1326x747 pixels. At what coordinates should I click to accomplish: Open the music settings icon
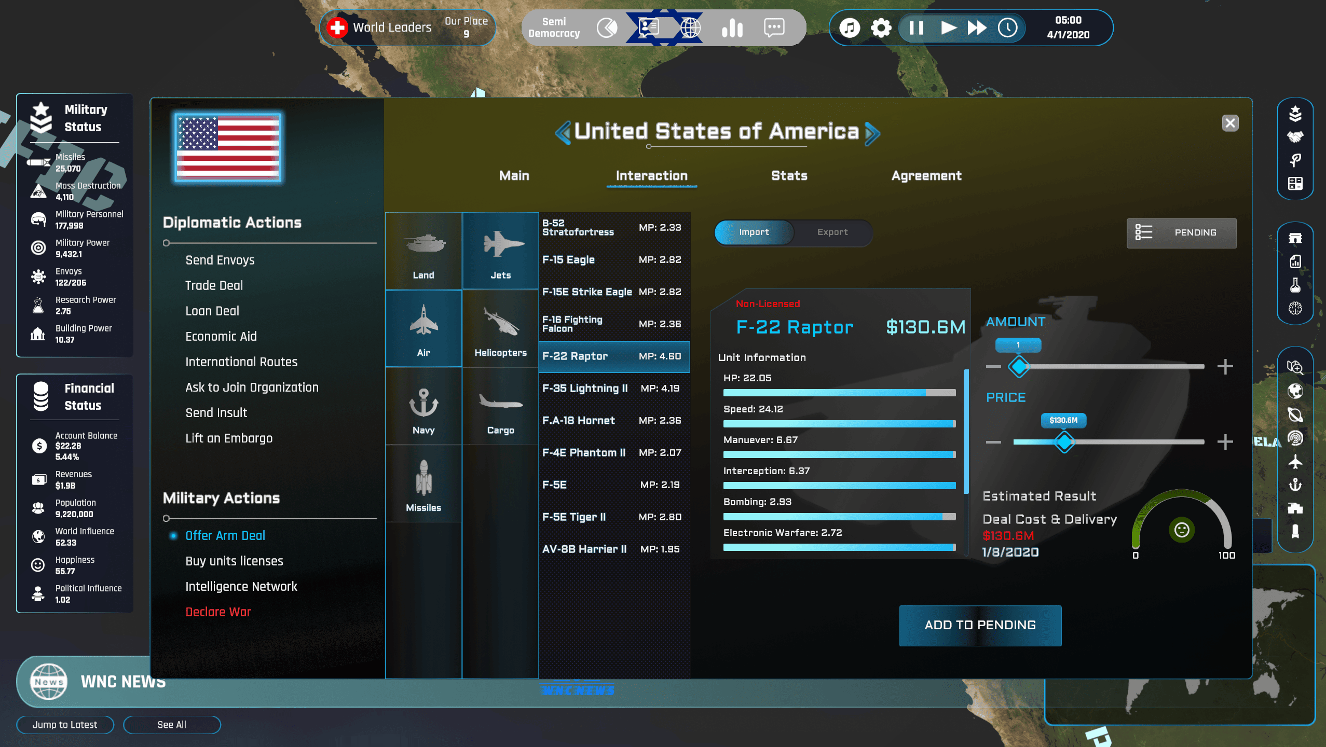tap(850, 27)
